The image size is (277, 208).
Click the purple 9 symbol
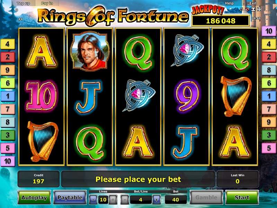click(187, 96)
